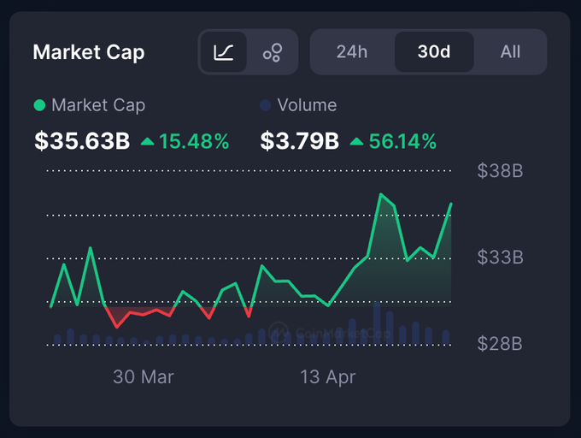
Task: Click the green Volume change arrow
Action: 356,142
